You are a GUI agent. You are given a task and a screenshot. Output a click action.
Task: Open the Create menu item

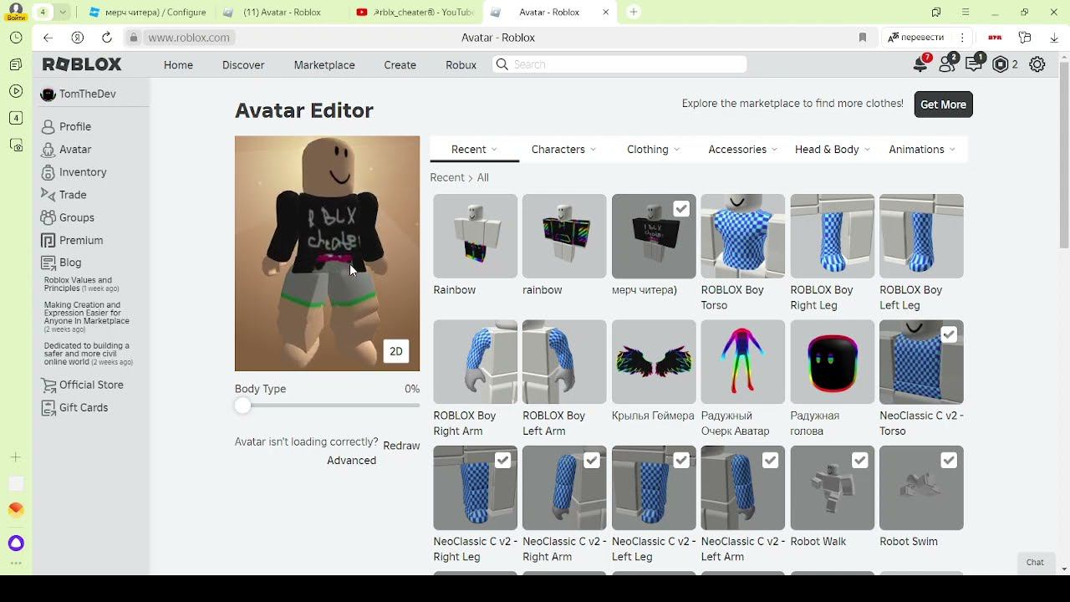(x=400, y=64)
